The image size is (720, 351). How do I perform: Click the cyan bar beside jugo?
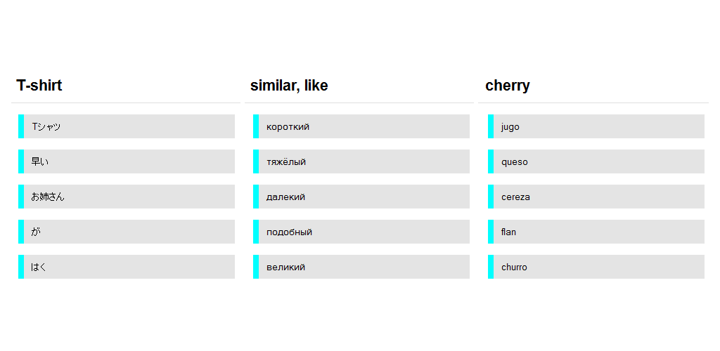[x=491, y=126]
